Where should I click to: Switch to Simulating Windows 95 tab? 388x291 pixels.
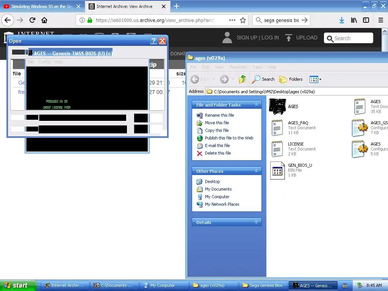click(42, 6)
